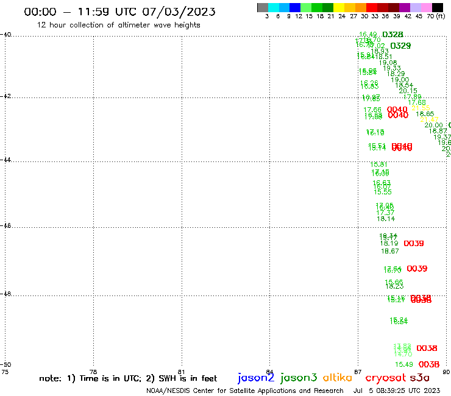Screen dimensions: 451x396
Task: Select the 18.93 wave height value
Action: [380, 51]
